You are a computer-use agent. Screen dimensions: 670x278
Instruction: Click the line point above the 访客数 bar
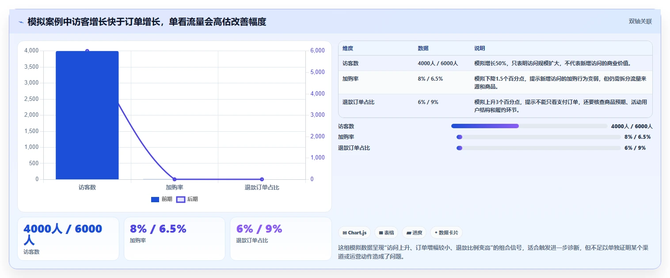pos(87,51)
